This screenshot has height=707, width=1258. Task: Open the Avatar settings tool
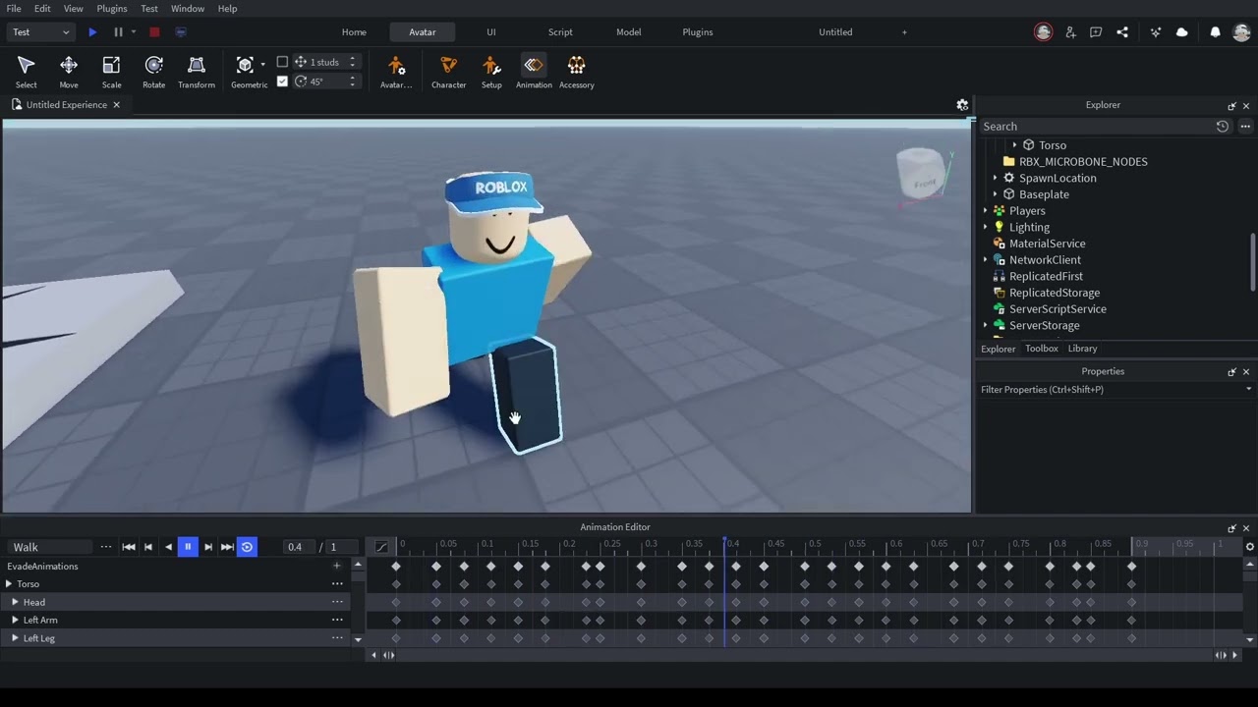coord(396,72)
